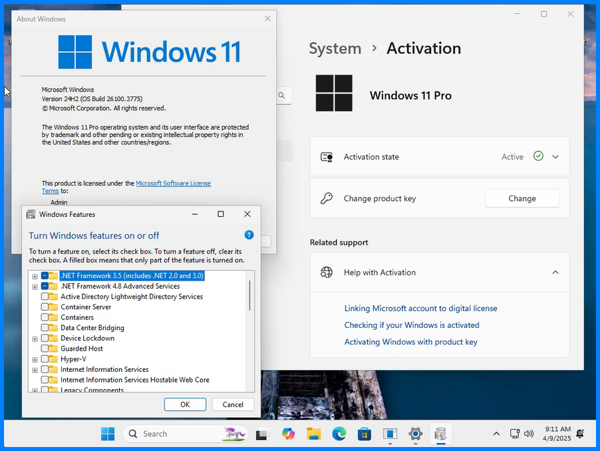Launch Copilot from the taskbar
600x451 pixels.
pos(288,434)
